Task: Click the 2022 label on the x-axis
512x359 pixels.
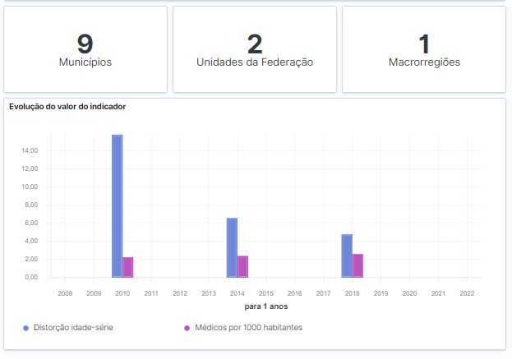Action: (467, 292)
